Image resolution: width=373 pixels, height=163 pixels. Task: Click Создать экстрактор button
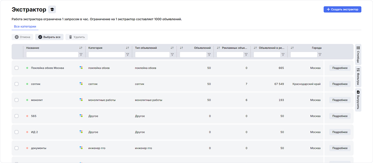[342, 10]
